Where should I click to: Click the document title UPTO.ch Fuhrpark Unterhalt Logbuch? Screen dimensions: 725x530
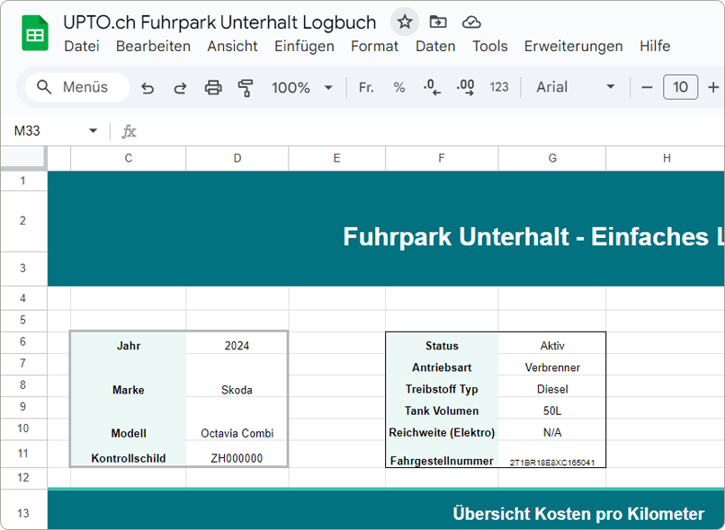[219, 22]
